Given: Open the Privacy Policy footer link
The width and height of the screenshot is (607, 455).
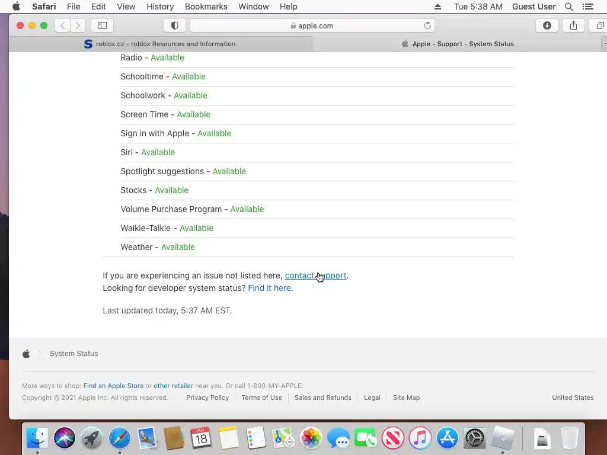Looking at the screenshot, I should pyautogui.click(x=207, y=398).
